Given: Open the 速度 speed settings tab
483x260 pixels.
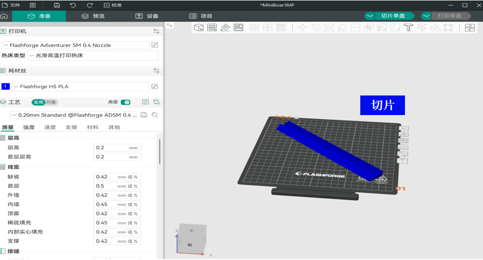Looking at the screenshot, I should pyautogui.click(x=50, y=127).
